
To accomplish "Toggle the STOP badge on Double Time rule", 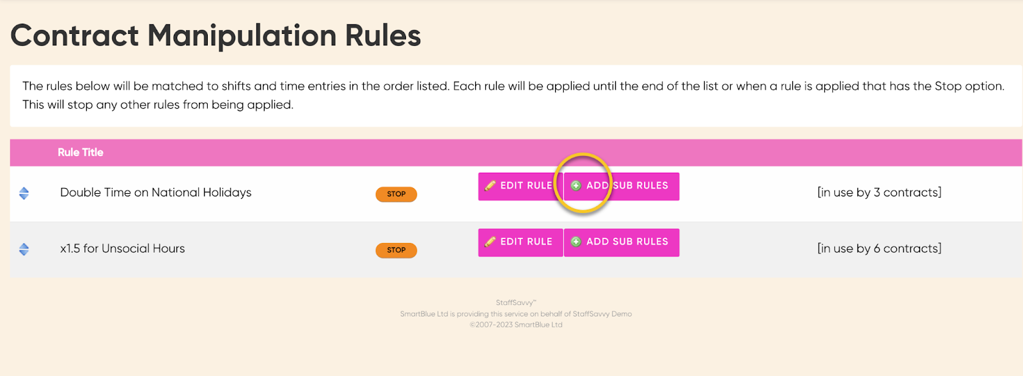I will (396, 194).
